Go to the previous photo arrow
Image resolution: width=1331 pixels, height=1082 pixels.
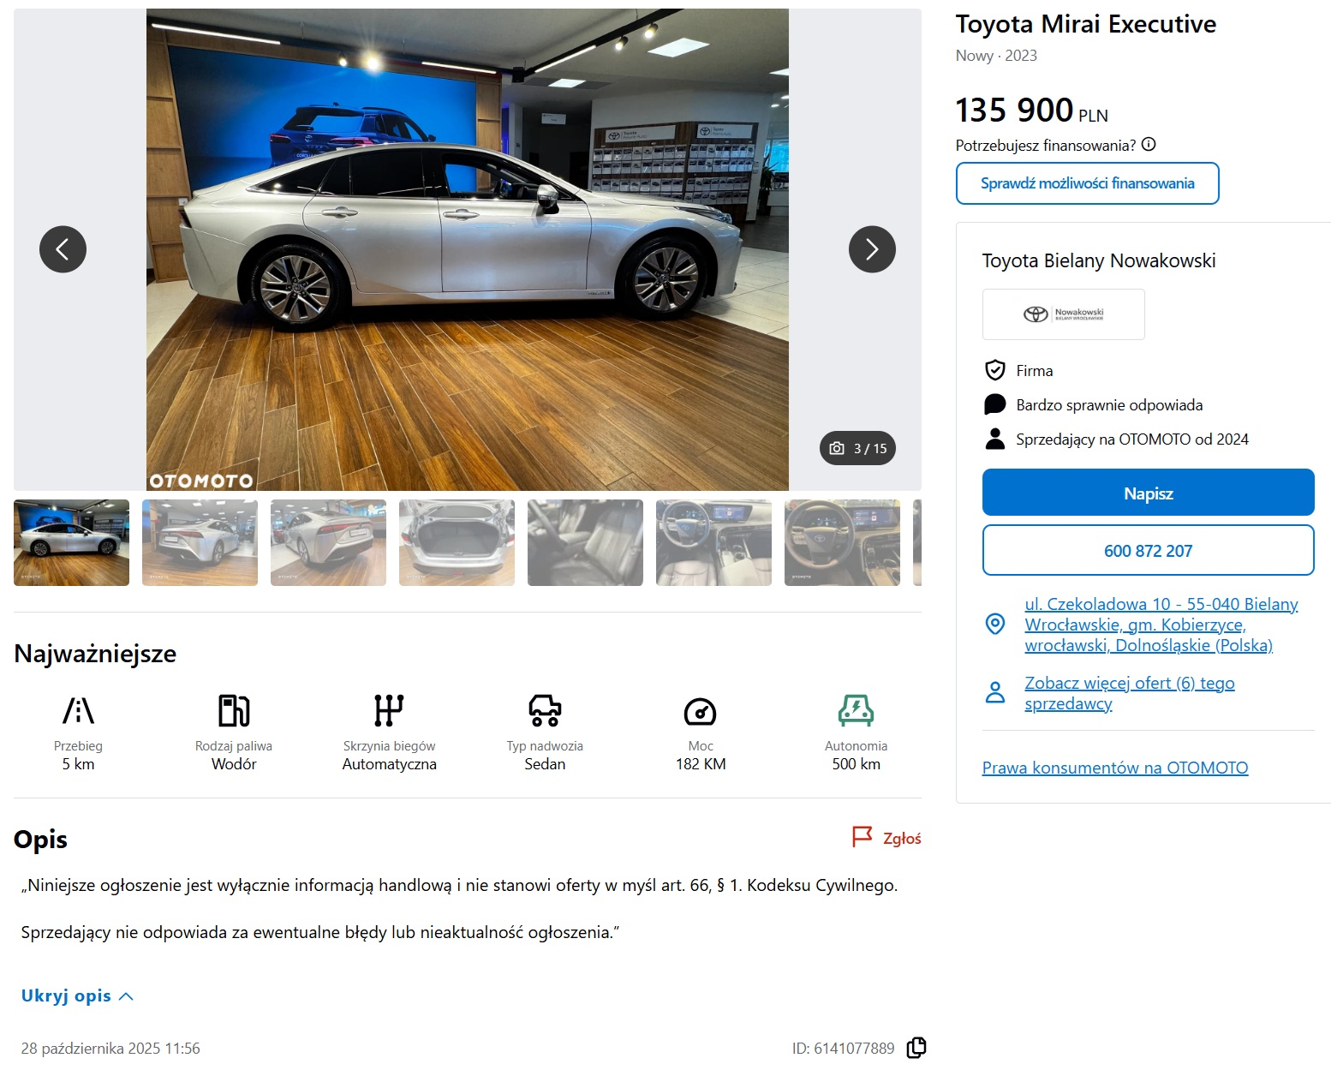63,249
